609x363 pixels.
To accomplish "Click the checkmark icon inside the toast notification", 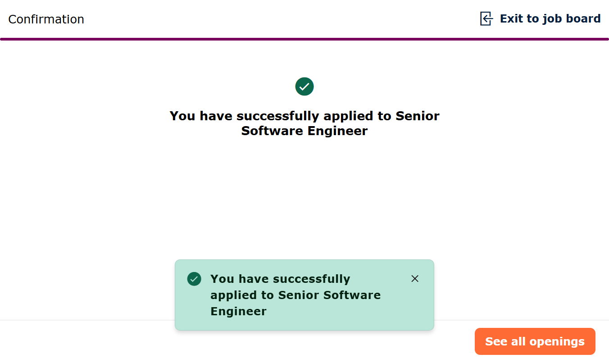I will tap(194, 279).
